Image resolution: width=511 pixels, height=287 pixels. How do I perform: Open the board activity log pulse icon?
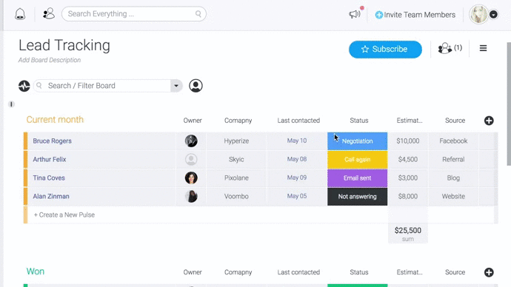click(24, 86)
